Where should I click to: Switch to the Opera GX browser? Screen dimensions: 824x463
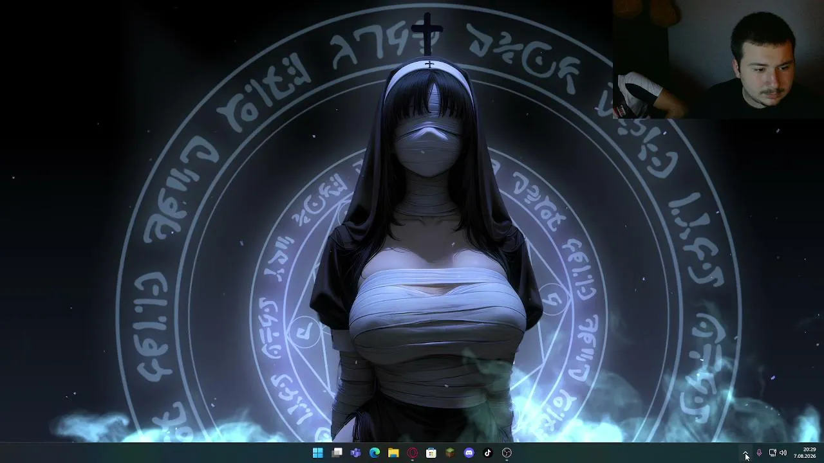pos(413,453)
